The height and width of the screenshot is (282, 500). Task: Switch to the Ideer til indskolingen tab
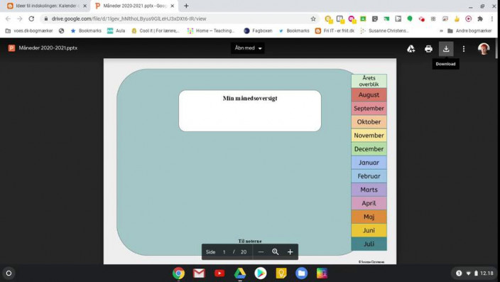(x=47, y=6)
